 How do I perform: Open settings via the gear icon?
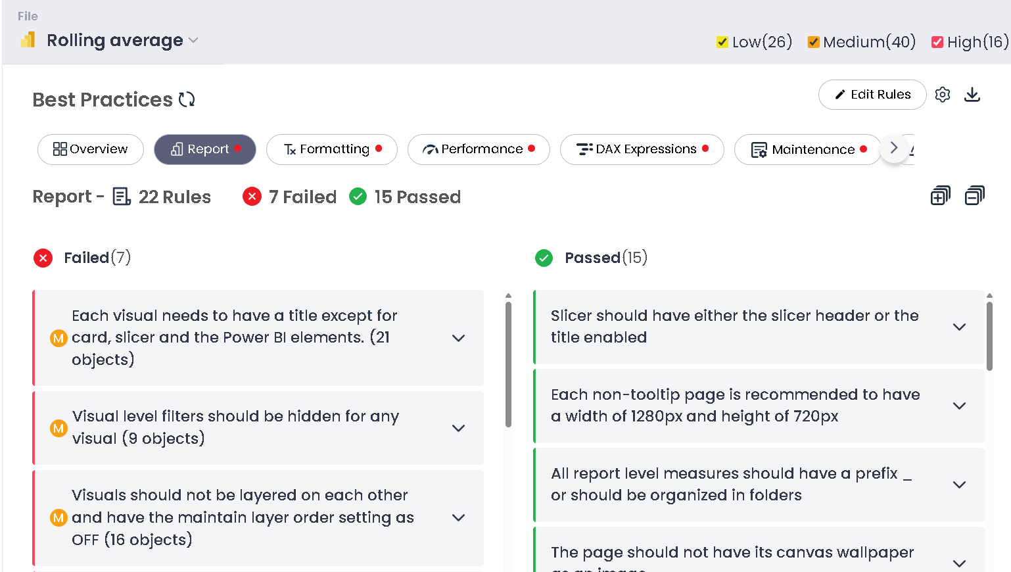(943, 95)
